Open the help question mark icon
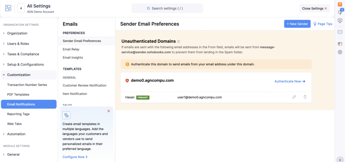 [340, 4]
